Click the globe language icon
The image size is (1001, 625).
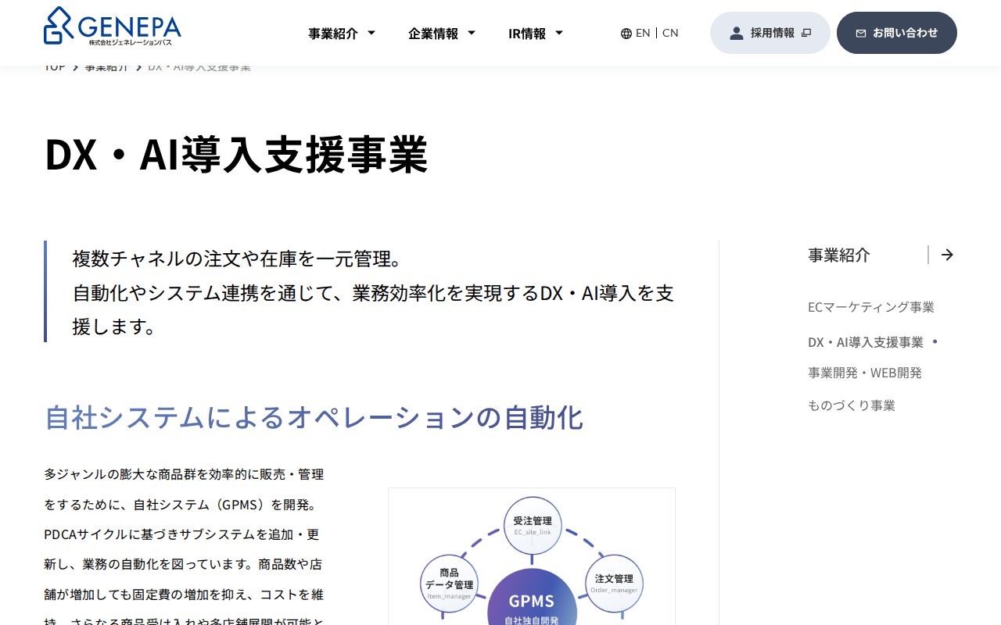click(x=626, y=34)
